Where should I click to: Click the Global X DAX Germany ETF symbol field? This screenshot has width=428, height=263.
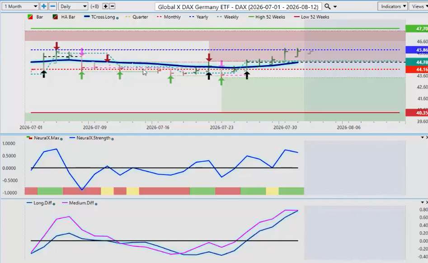pos(238,6)
